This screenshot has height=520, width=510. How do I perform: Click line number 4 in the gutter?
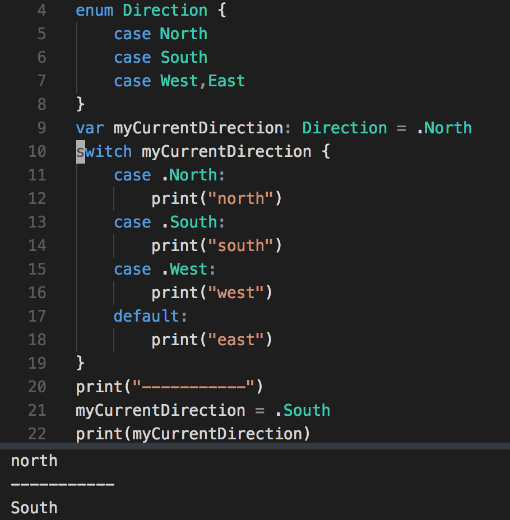(42, 10)
